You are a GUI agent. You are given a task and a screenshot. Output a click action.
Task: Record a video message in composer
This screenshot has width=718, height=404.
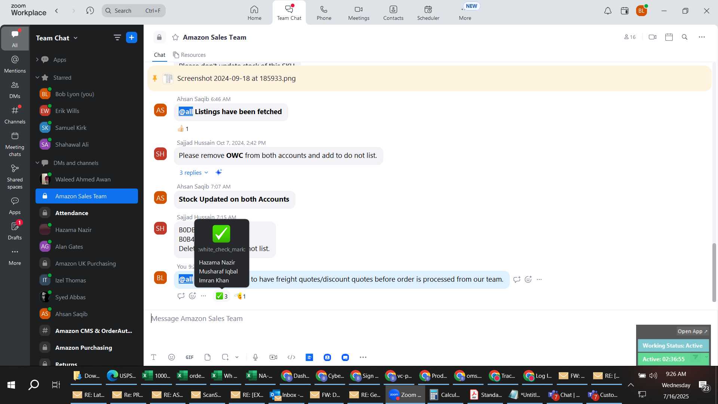(x=273, y=357)
